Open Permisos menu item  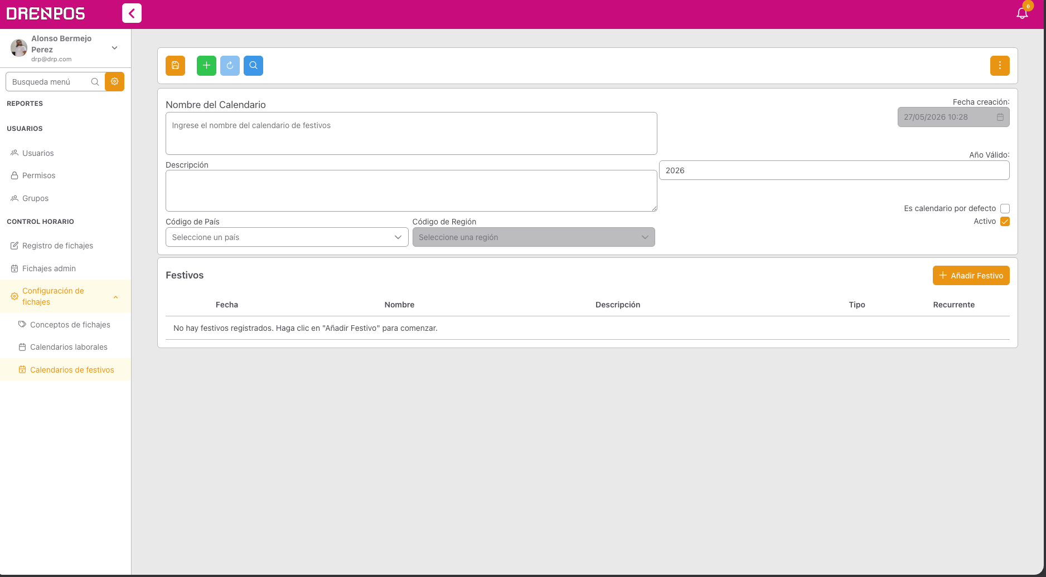[65, 175]
